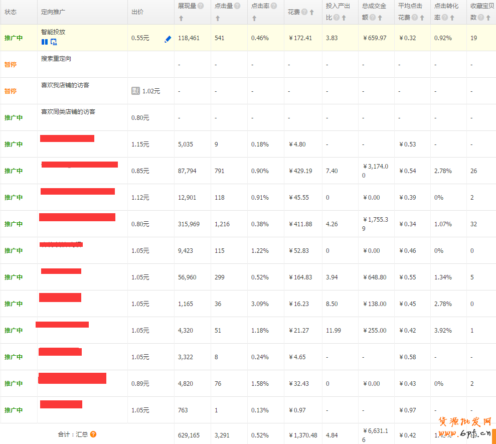
Task: Click the pencil icon to edit 0.55元 bid
Action: pos(168,39)
